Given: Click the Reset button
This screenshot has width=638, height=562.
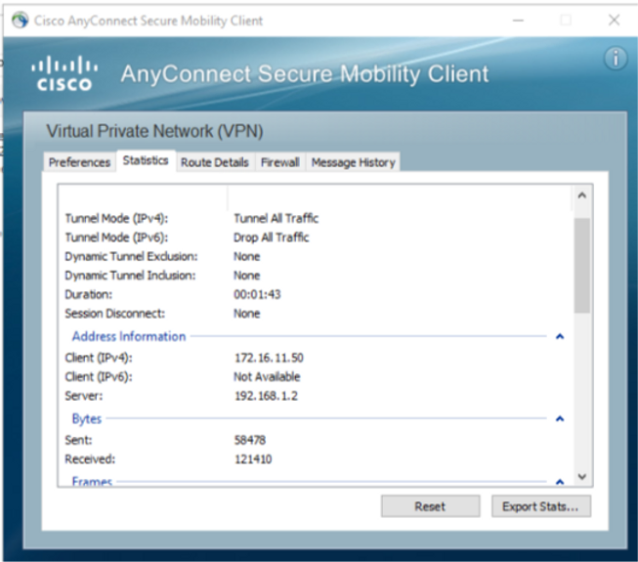Looking at the screenshot, I should coord(431,506).
